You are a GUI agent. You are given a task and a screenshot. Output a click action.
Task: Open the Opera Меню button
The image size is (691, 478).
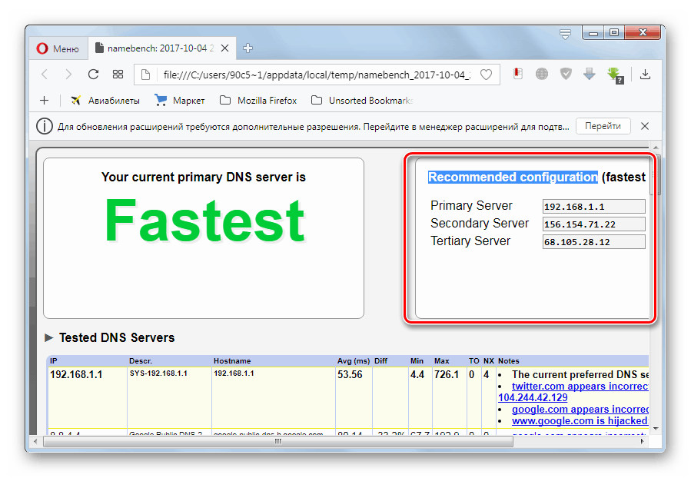click(58, 48)
